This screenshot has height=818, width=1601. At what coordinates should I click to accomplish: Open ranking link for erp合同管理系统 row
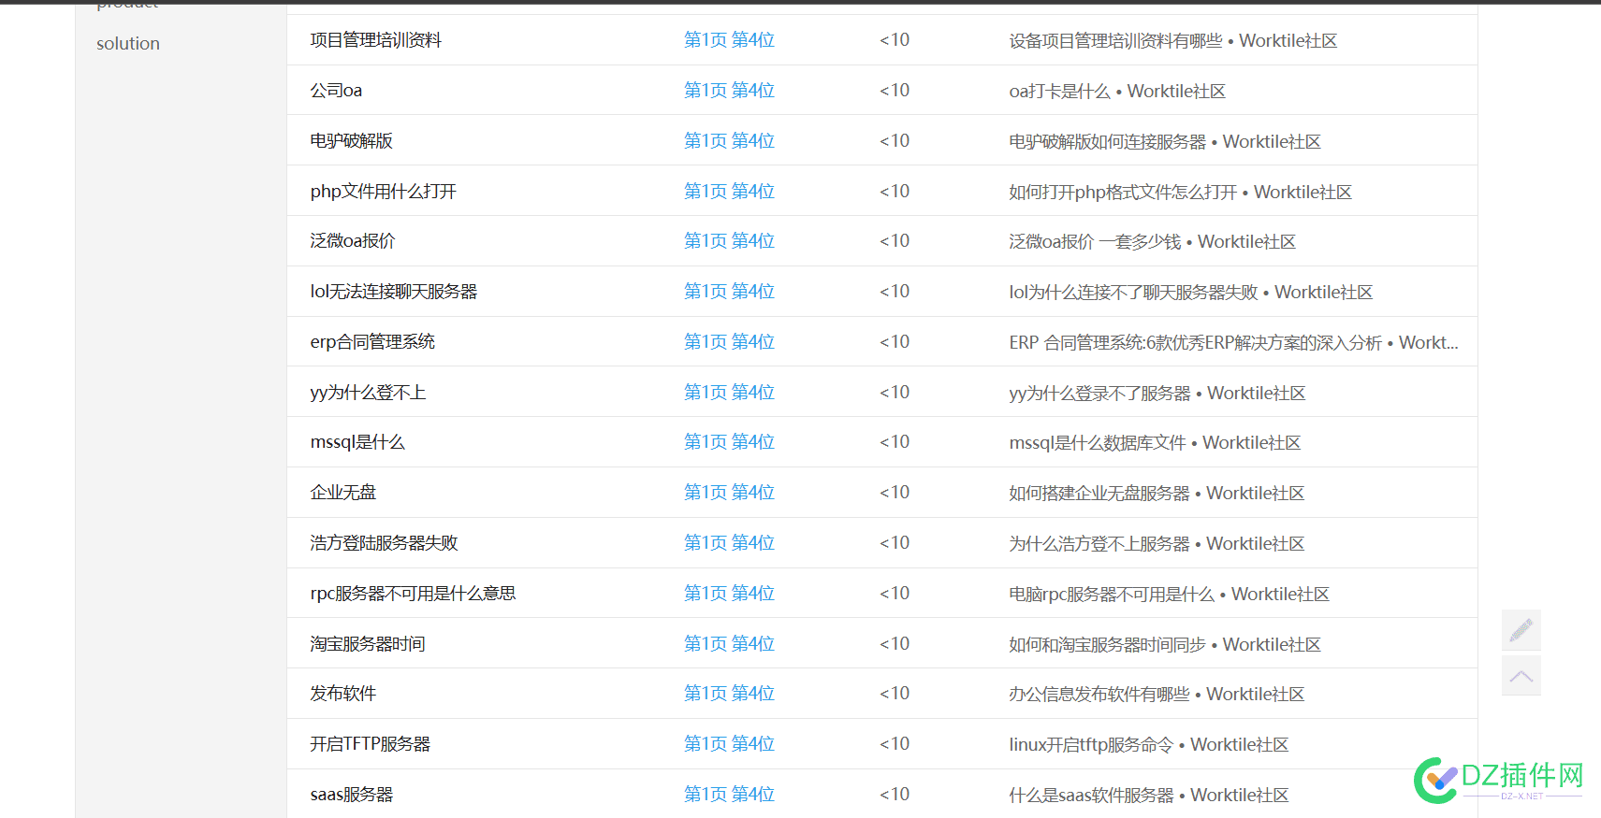tap(729, 342)
